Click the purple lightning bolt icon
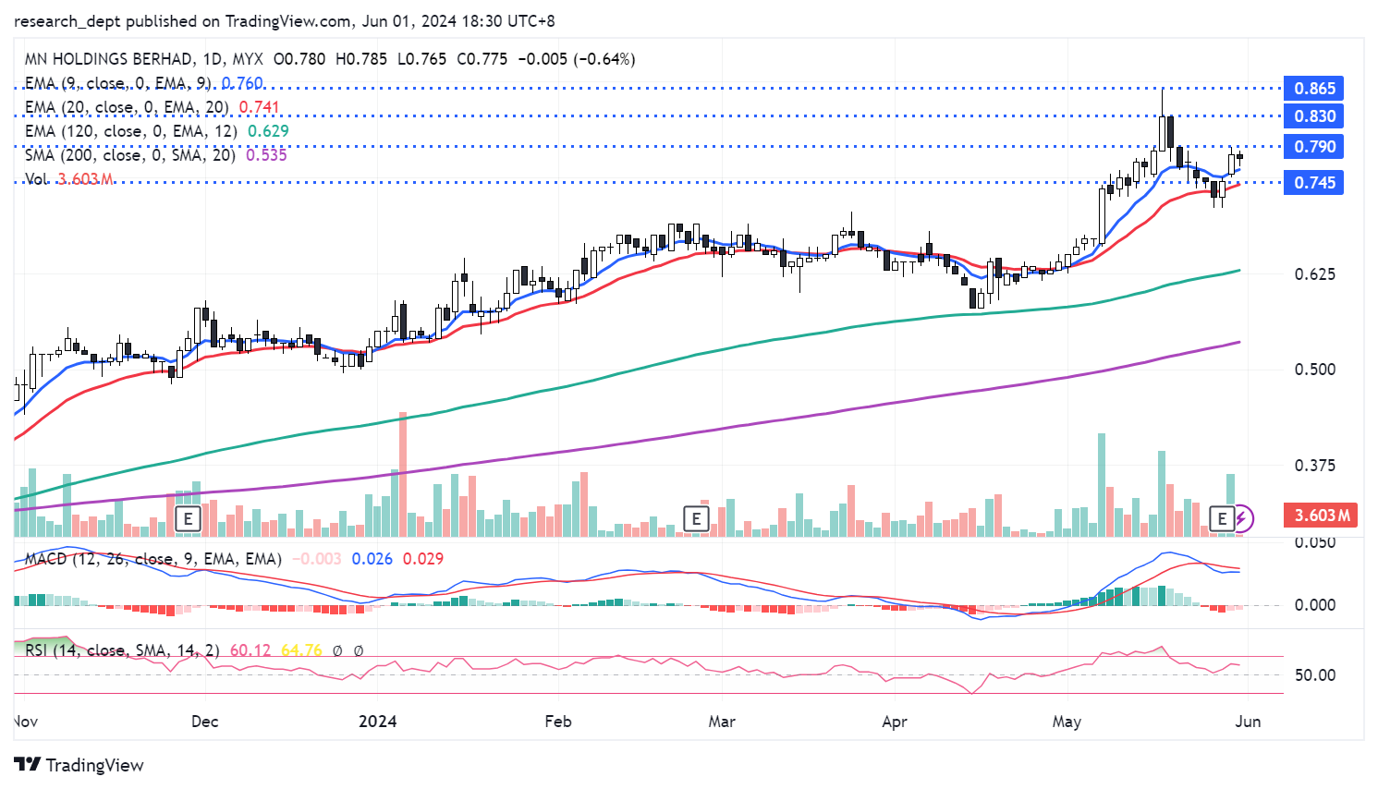The width and height of the screenshot is (1378, 789). 1242,518
